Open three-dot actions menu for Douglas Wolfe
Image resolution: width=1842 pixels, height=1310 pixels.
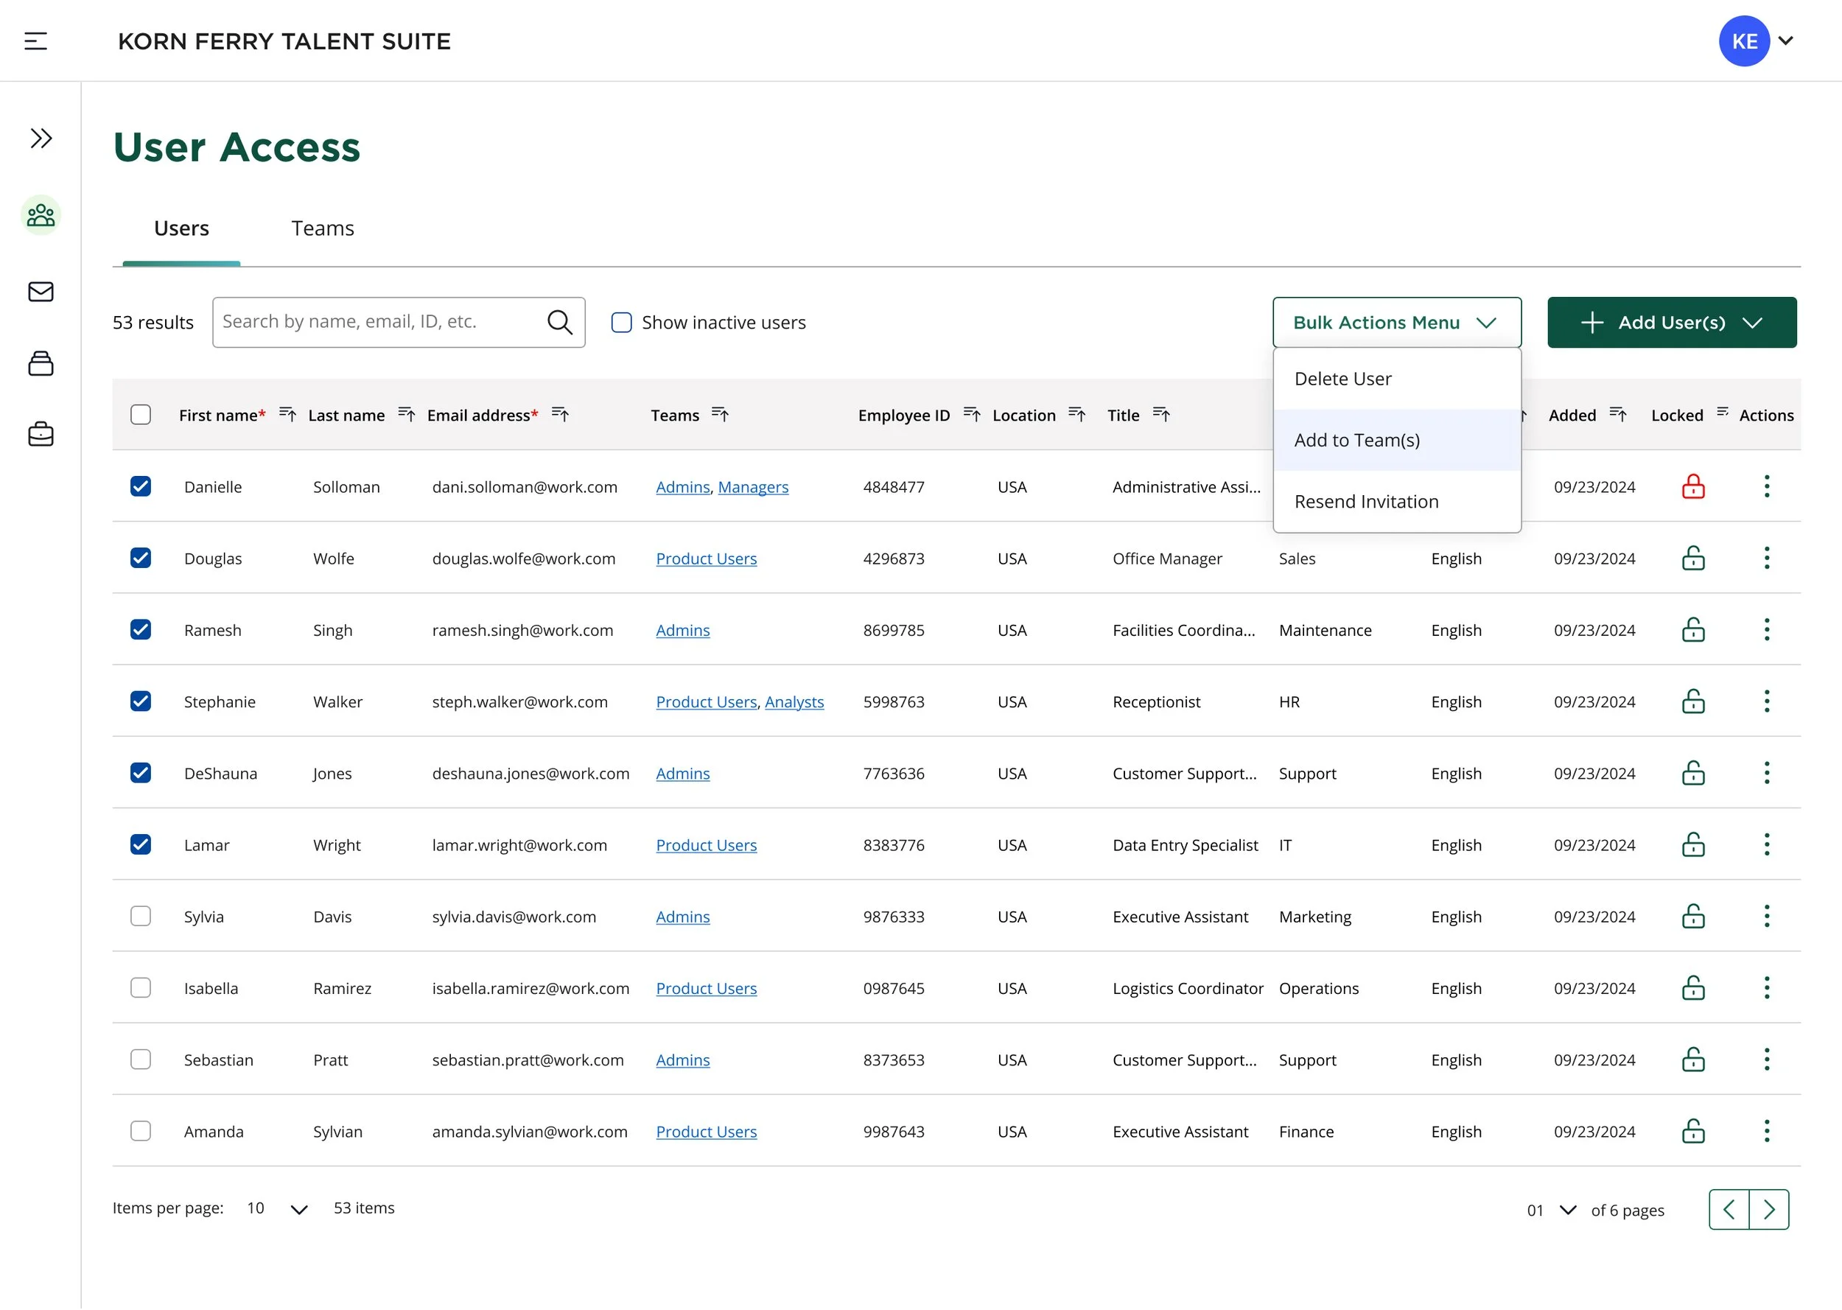[1766, 558]
